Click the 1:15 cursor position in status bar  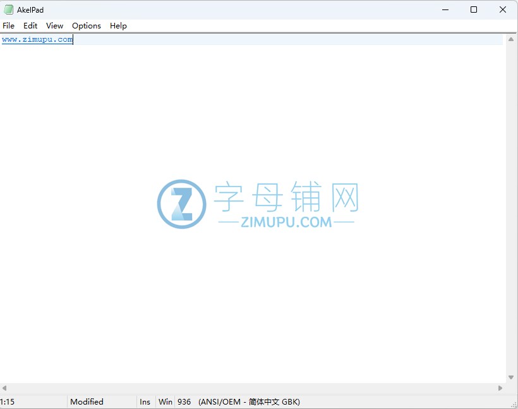[8, 401]
